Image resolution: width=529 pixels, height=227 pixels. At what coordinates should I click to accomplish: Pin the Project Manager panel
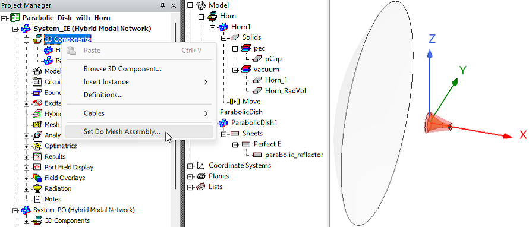pyautogui.click(x=163, y=5)
